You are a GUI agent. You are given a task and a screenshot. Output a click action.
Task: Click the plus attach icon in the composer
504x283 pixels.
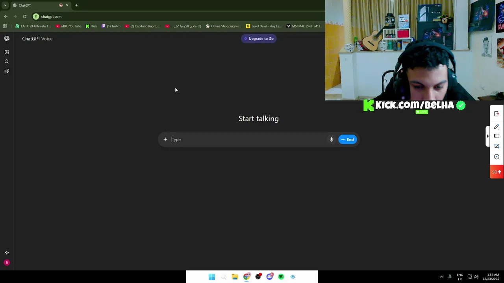(x=165, y=140)
